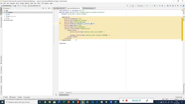
Task: Open the Windows notification center icon
Action: pyautogui.click(x=182, y=102)
